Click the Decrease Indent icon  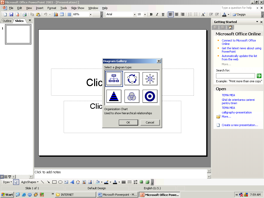click(x=211, y=14)
